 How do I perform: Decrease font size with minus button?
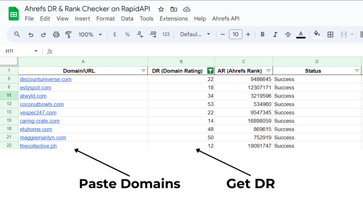pos(223,34)
